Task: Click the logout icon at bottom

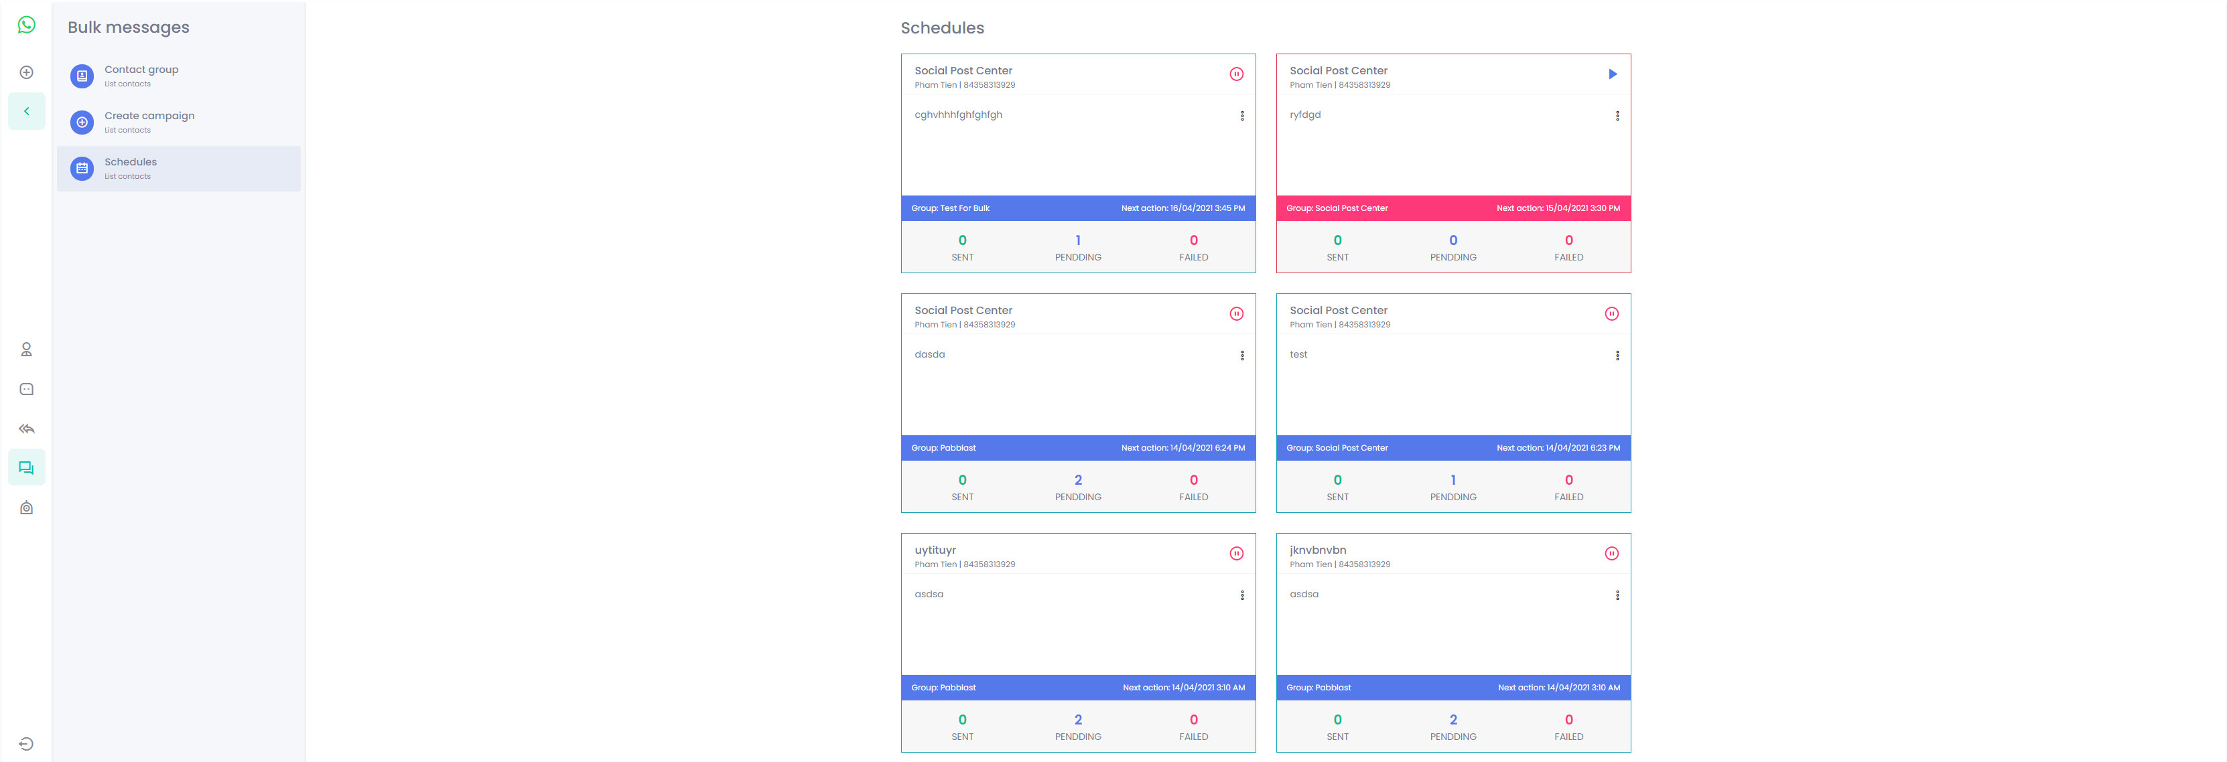Action: click(27, 744)
